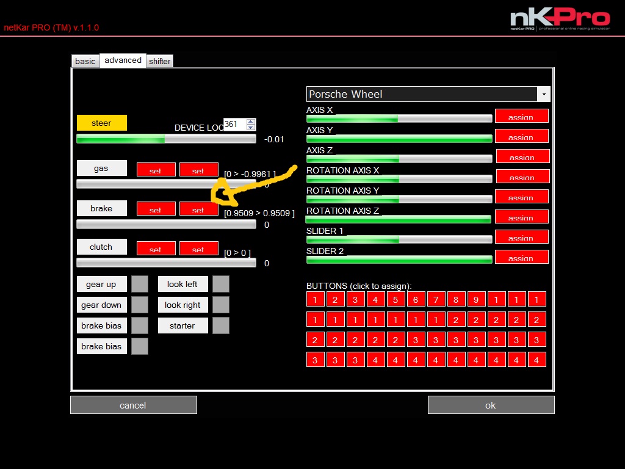Assign ROTATION AXIS Y
The width and height of the screenshot is (625, 469).
(522, 197)
